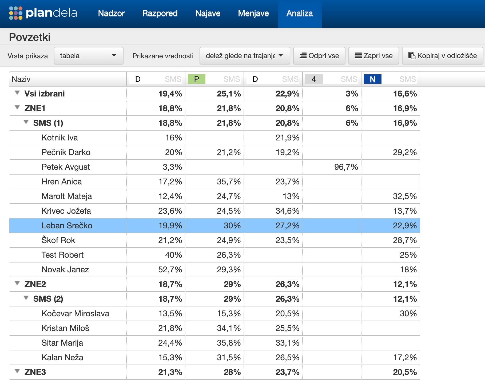Image resolution: width=485 pixels, height=380 pixels.
Task: Open the Vrsta prikaza tabela dropdown
Action: tap(89, 56)
